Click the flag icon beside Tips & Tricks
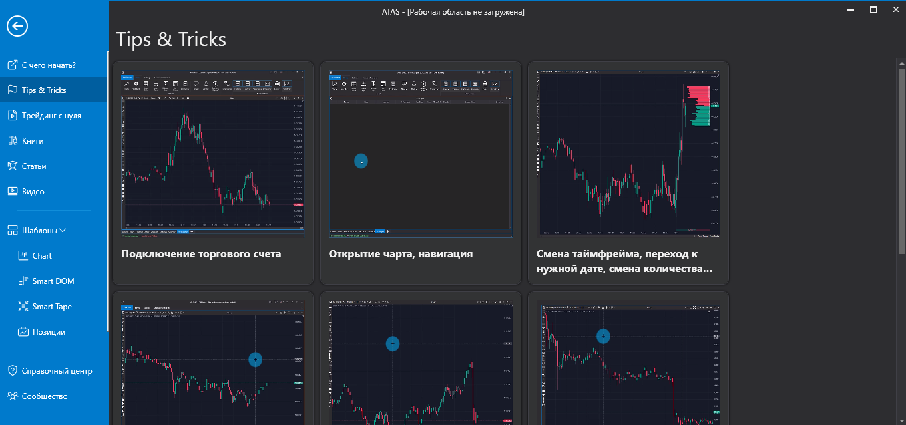The image size is (906, 425). point(11,90)
